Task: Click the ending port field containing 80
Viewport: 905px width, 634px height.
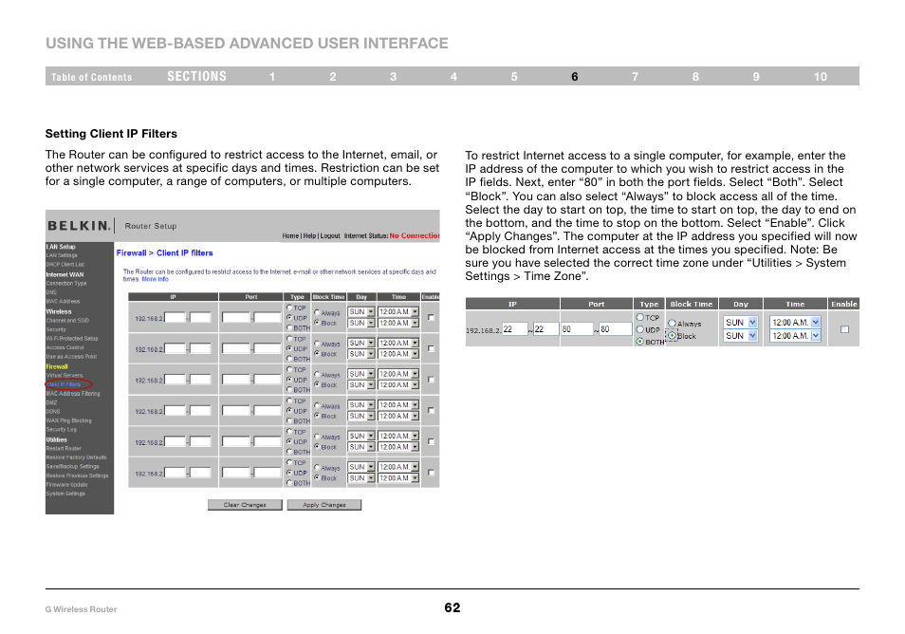Action: tap(616, 329)
